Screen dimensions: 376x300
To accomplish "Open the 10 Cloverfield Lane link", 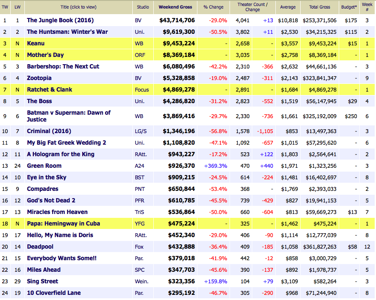I will click(x=54, y=293).
